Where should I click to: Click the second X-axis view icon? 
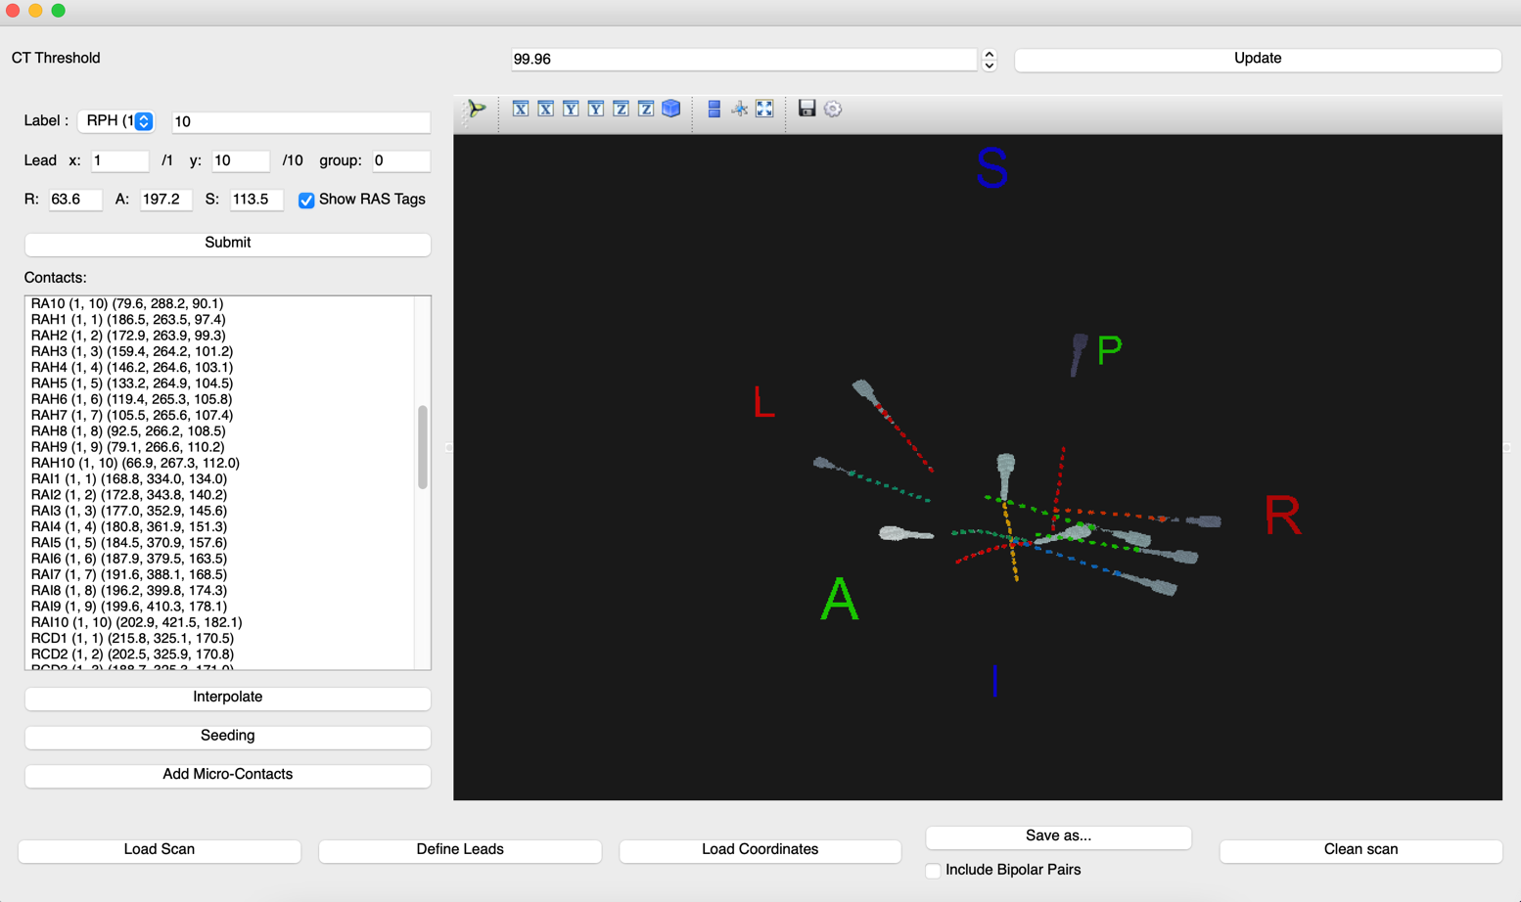pos(545,109)
